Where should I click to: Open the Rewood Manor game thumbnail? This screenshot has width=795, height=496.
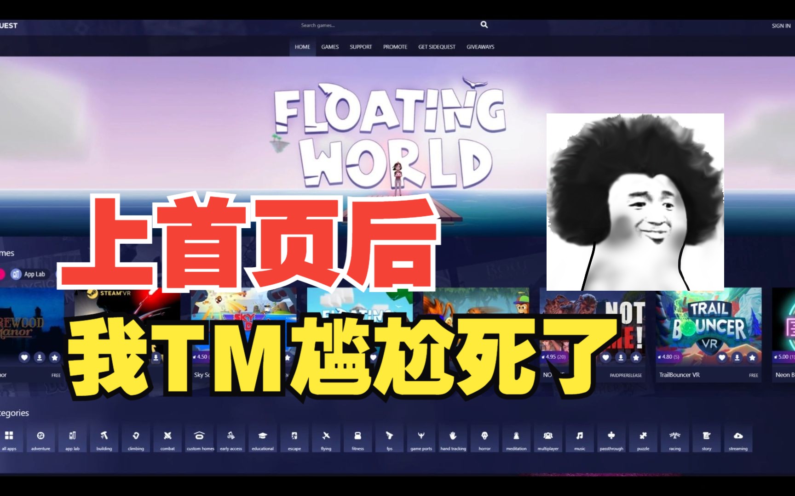tap(32, 327)
